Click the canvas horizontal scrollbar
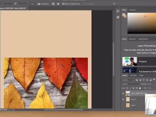The height and width of the screenshot is (117, 156). [63, 110]
